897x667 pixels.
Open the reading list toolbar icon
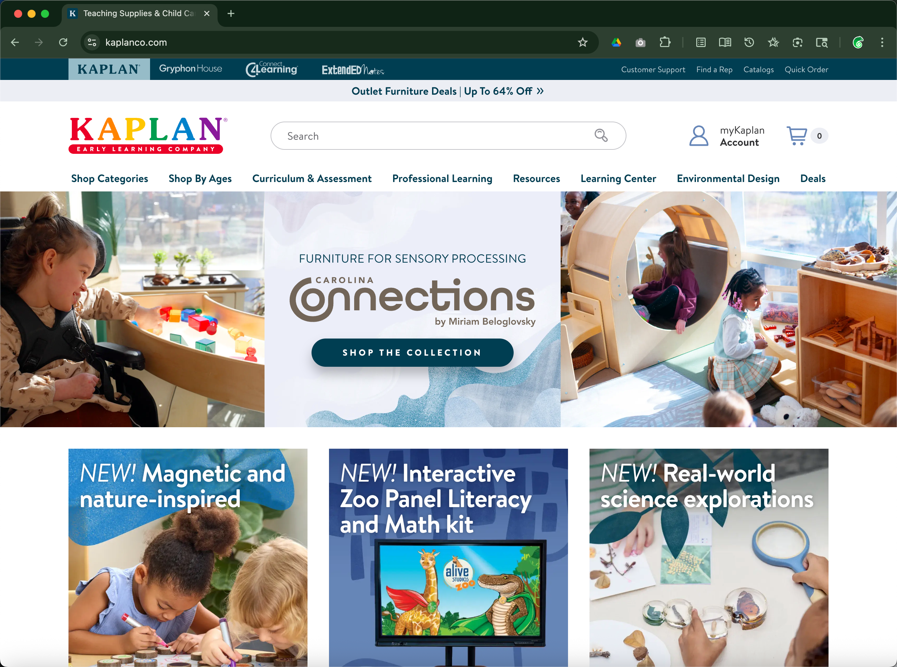[x=701, y=42]
